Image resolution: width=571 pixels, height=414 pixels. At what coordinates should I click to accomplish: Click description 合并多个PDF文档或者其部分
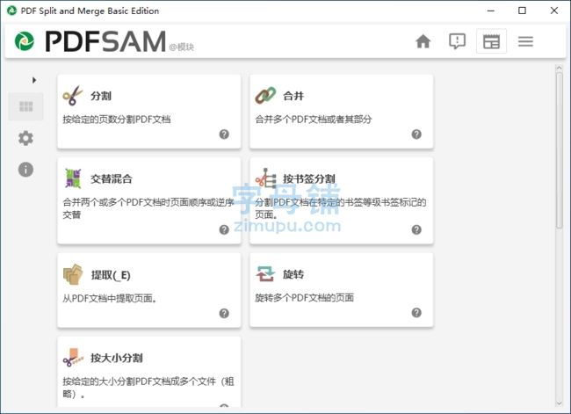[x=314, y=120]
